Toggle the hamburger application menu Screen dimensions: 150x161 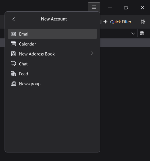94,7
